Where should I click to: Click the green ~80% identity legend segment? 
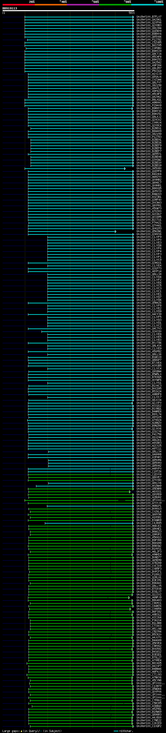pos(115,5)
